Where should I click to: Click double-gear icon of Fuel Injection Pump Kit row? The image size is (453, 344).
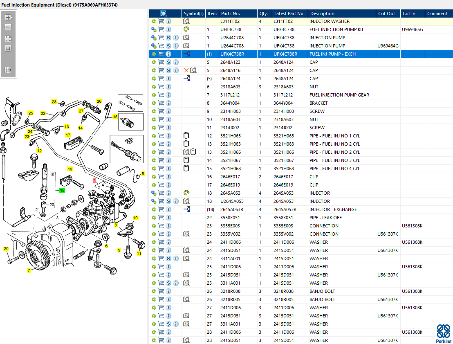click(x=154, y=29)
